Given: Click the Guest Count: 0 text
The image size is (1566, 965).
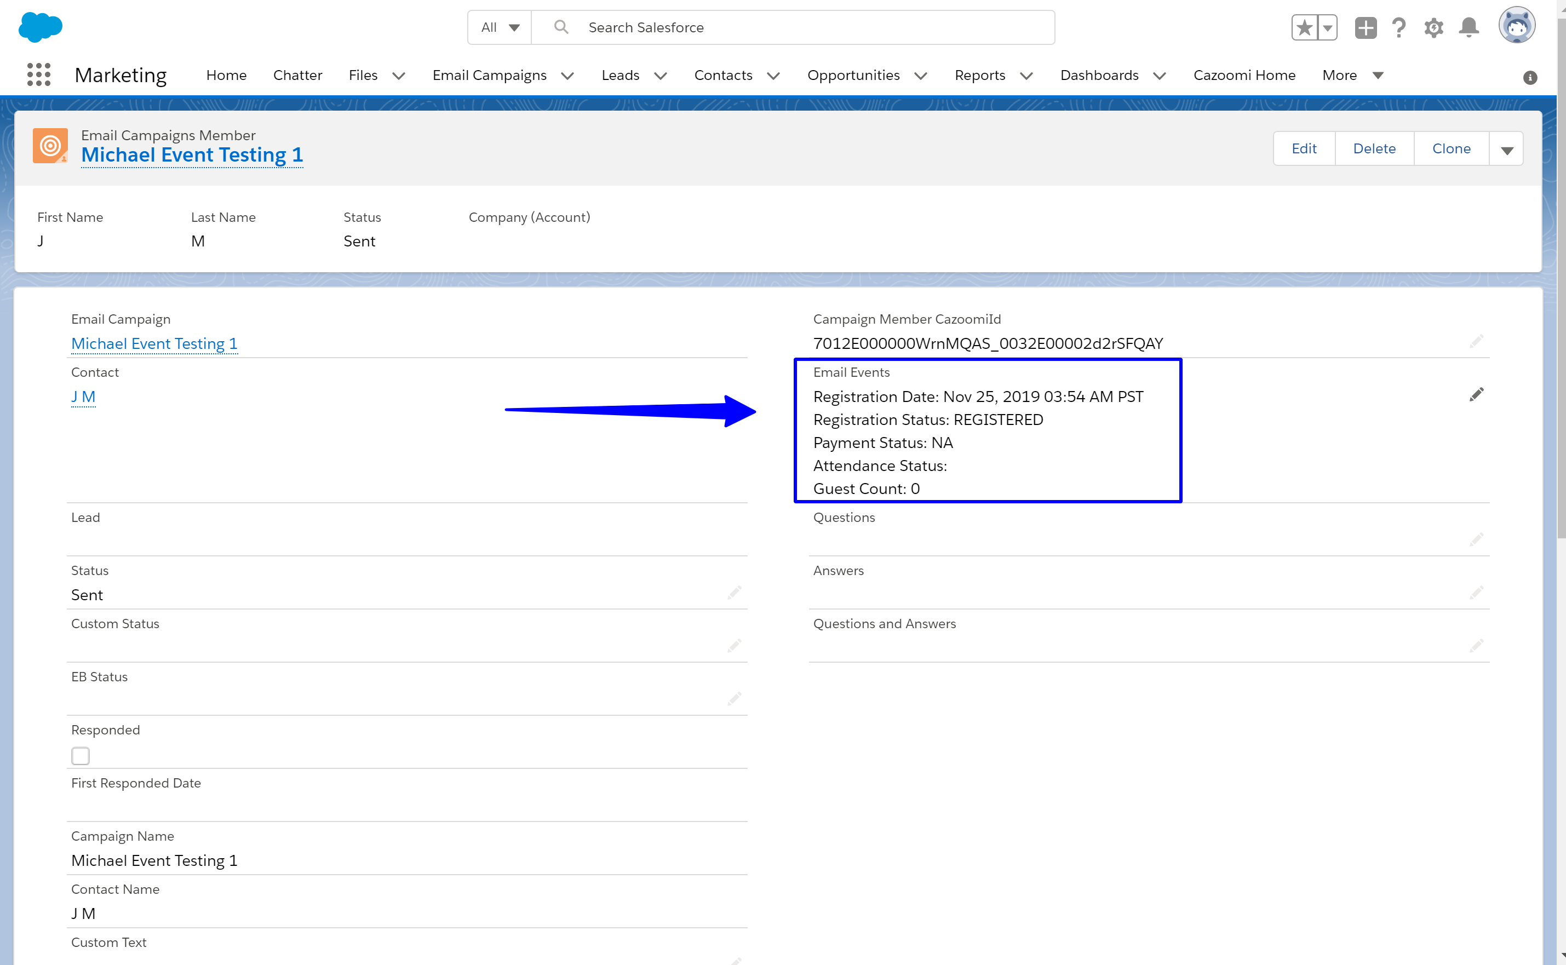Looking at the screenshot, I should tap(866, 488).
